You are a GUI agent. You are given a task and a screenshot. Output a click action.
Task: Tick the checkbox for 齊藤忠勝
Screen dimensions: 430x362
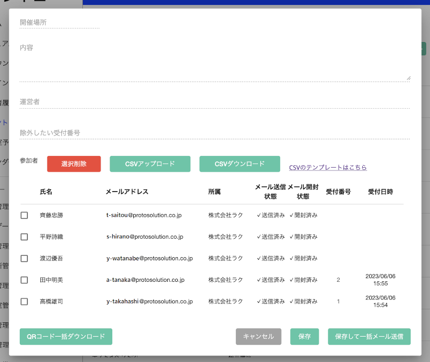24,215
